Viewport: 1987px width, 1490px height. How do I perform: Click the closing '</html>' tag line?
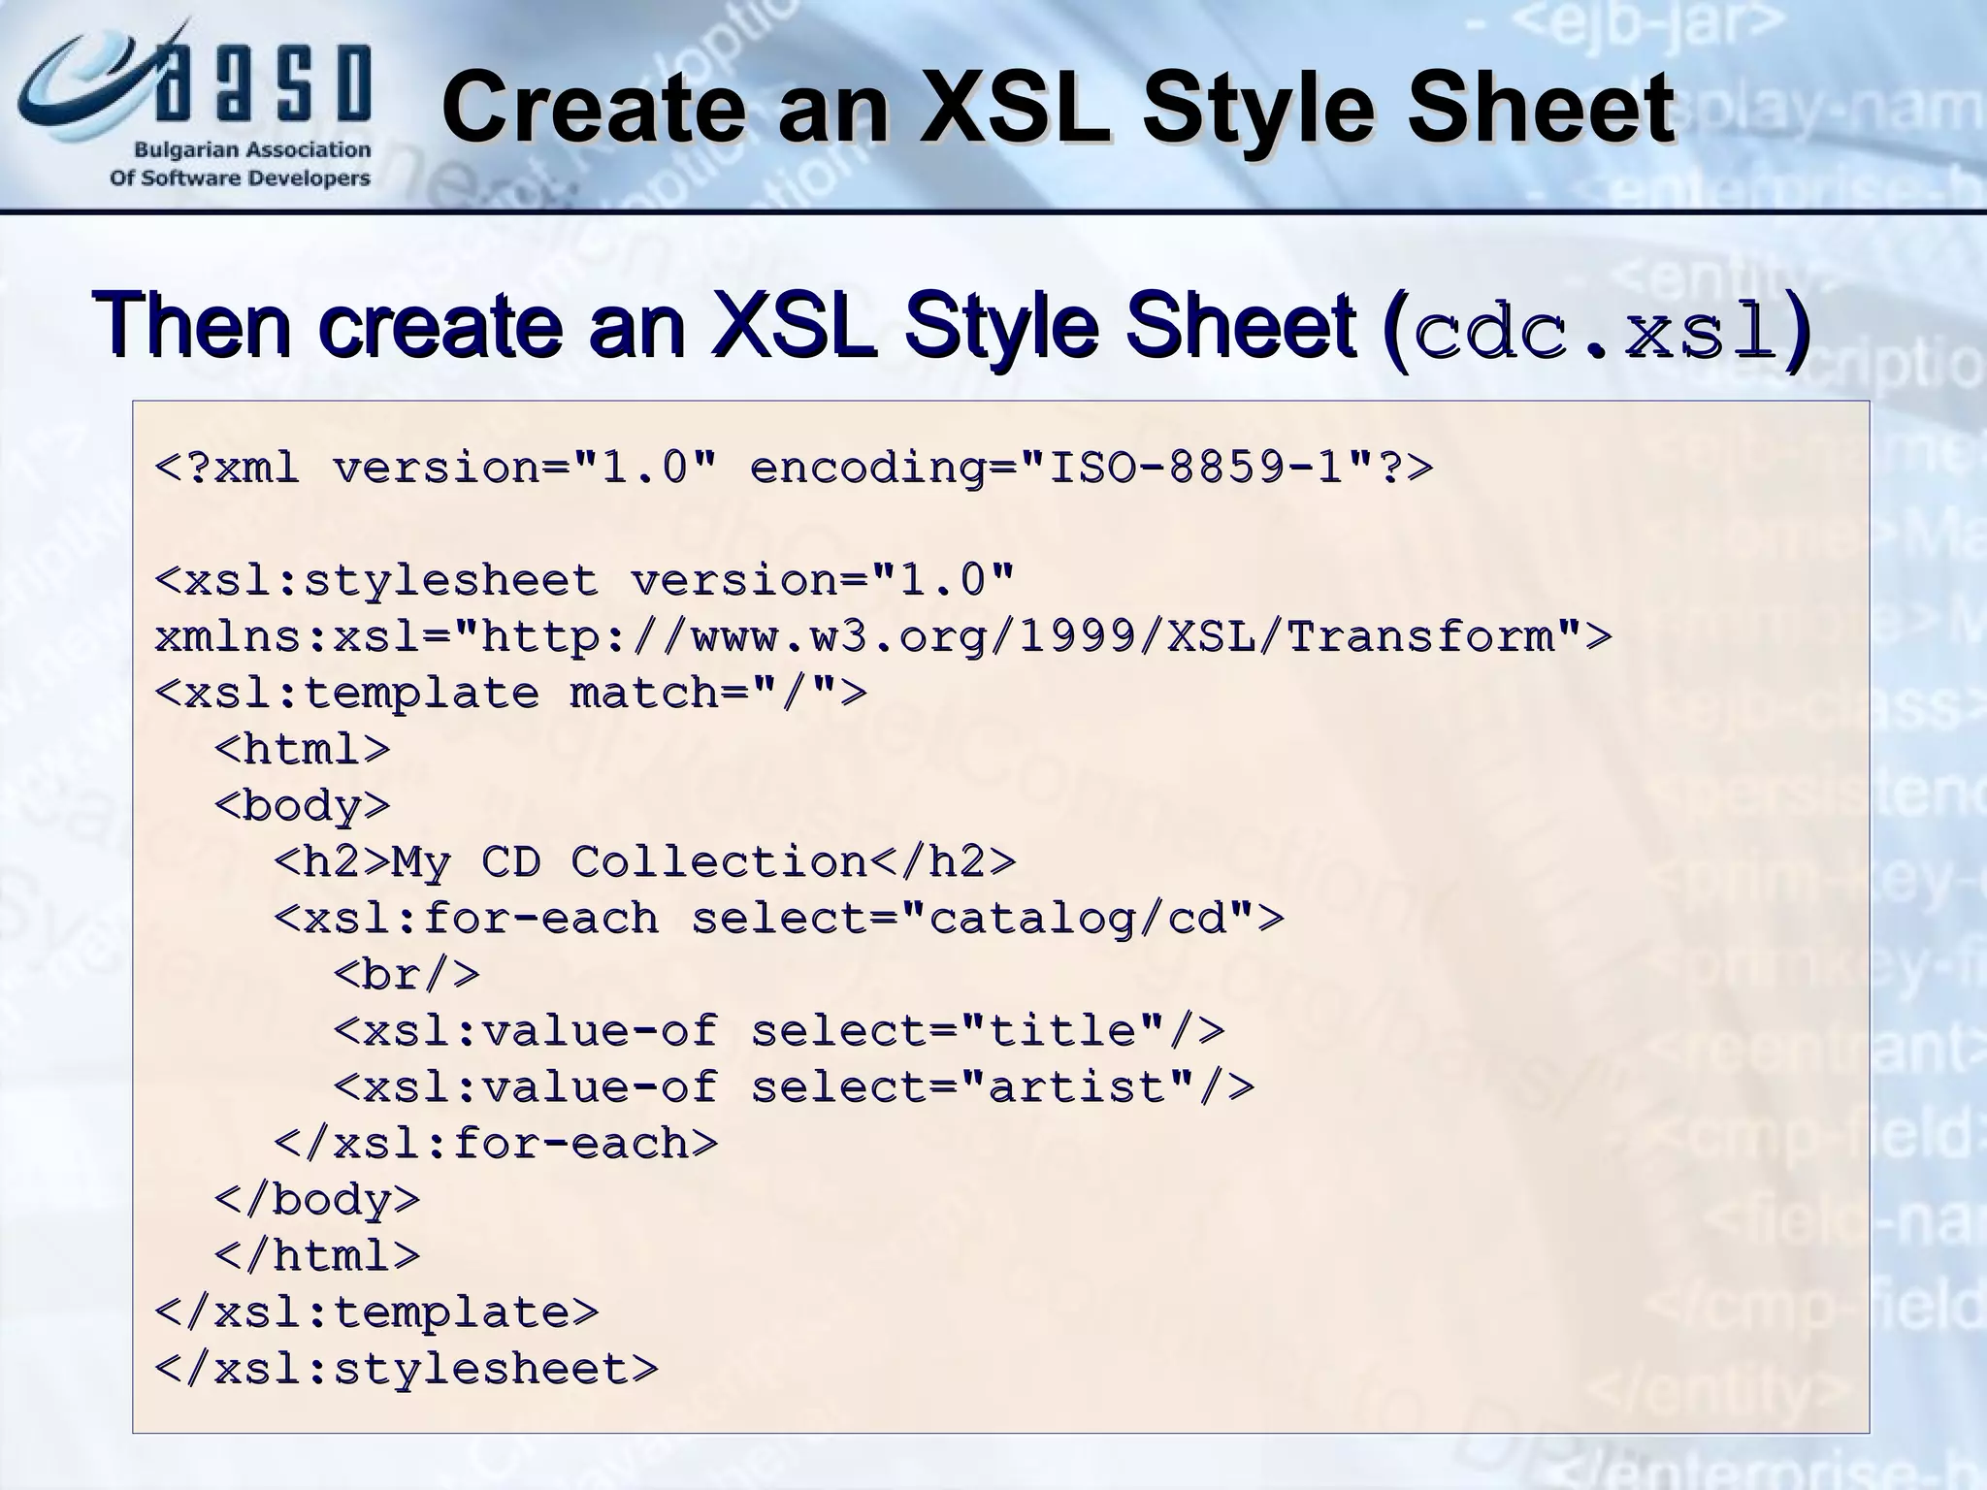(x=317, y=1256)
